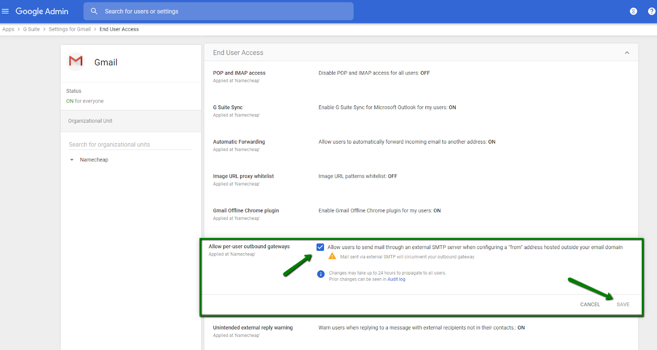Go to G Suite breadcrumb
Screen dimensions: 657x350
tap(32, 29)
